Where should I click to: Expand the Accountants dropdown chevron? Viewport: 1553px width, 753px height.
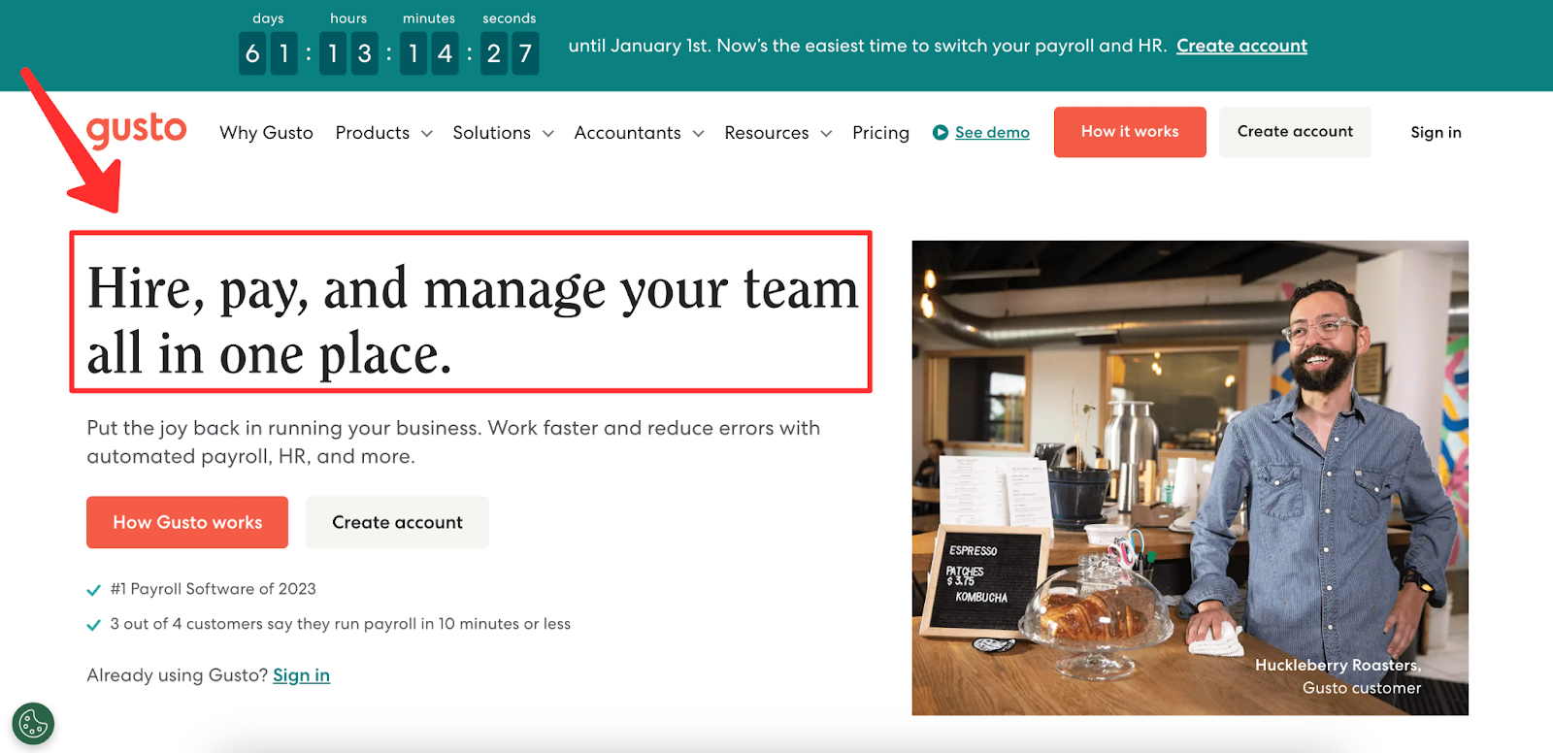(698, 134)
